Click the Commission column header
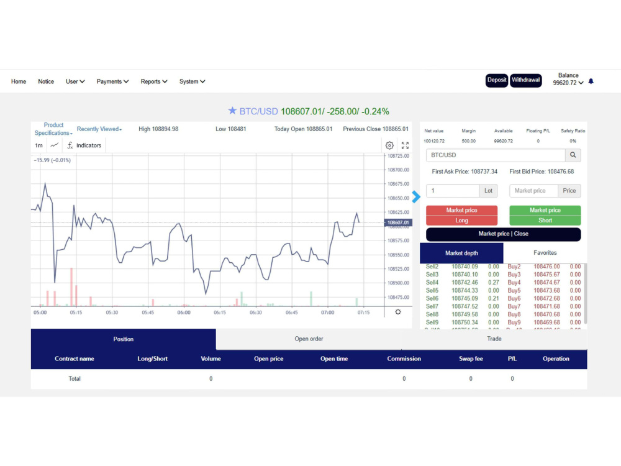The image size is (621, 466). pos(404,359)
